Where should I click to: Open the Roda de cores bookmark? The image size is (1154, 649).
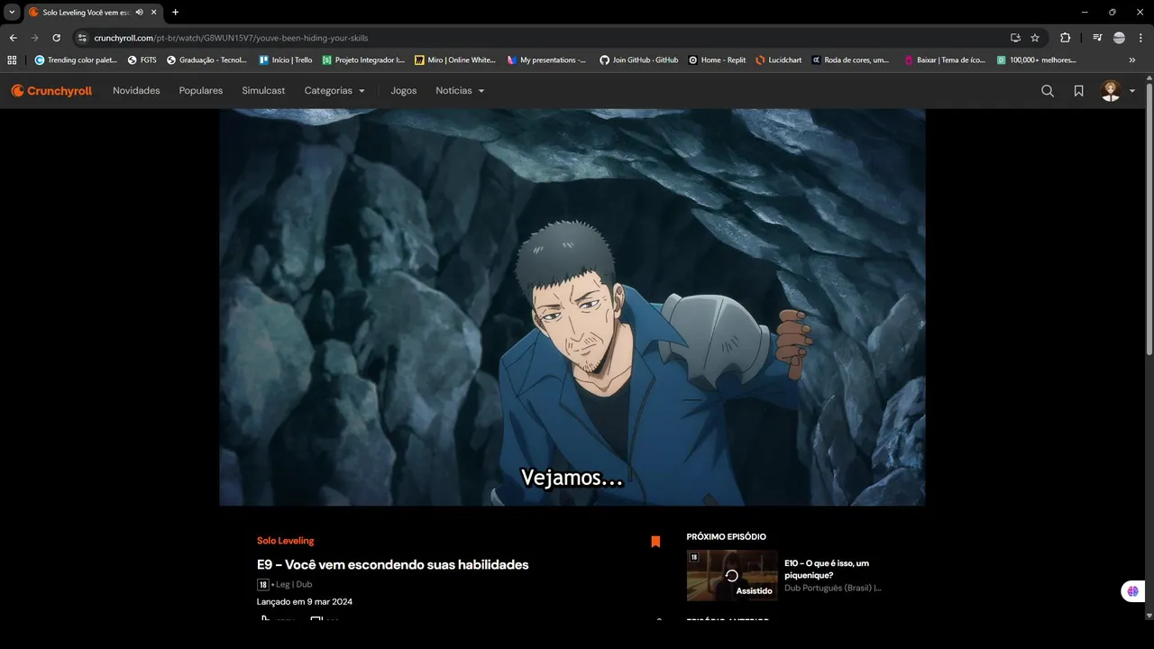click(x=850, y=60)
